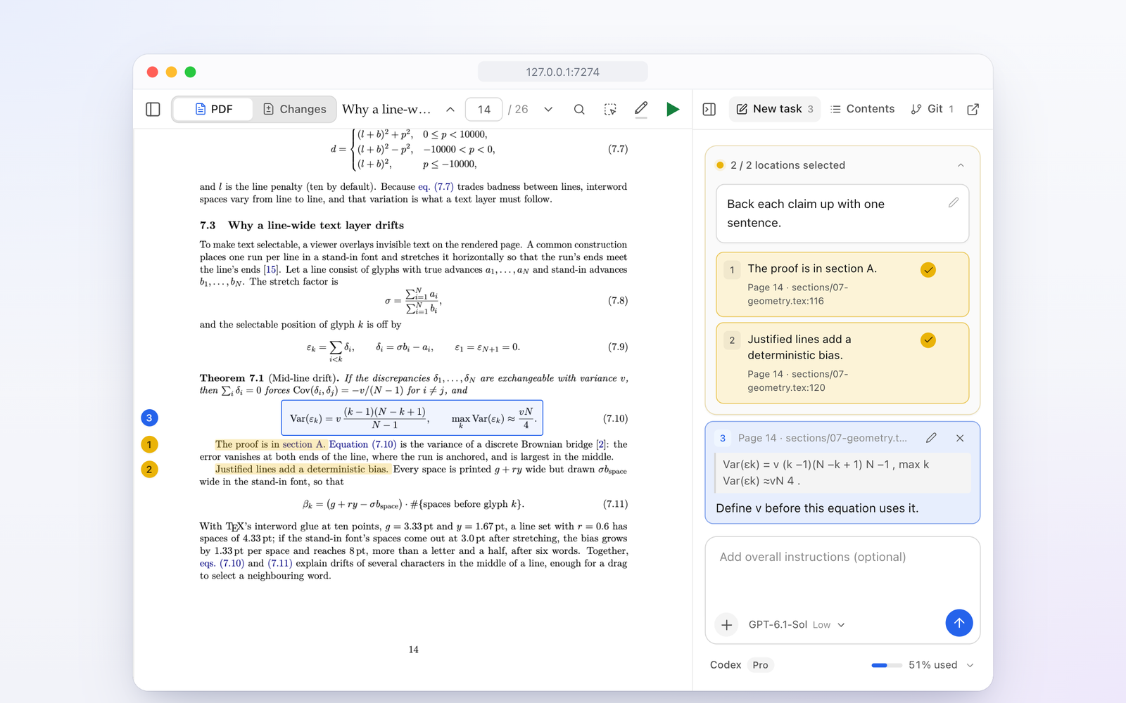Screen dimensions: 1126x703
Task: Click the 'Why a line-w…' section title
Action: point(386,109)
